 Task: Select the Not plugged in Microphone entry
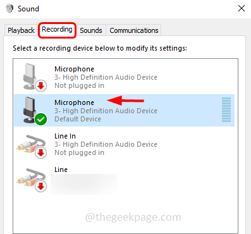[x=125, y=77]
